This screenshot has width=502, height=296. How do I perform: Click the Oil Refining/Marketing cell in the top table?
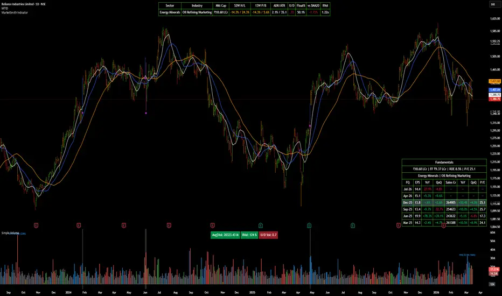click(x=197, y=12)
